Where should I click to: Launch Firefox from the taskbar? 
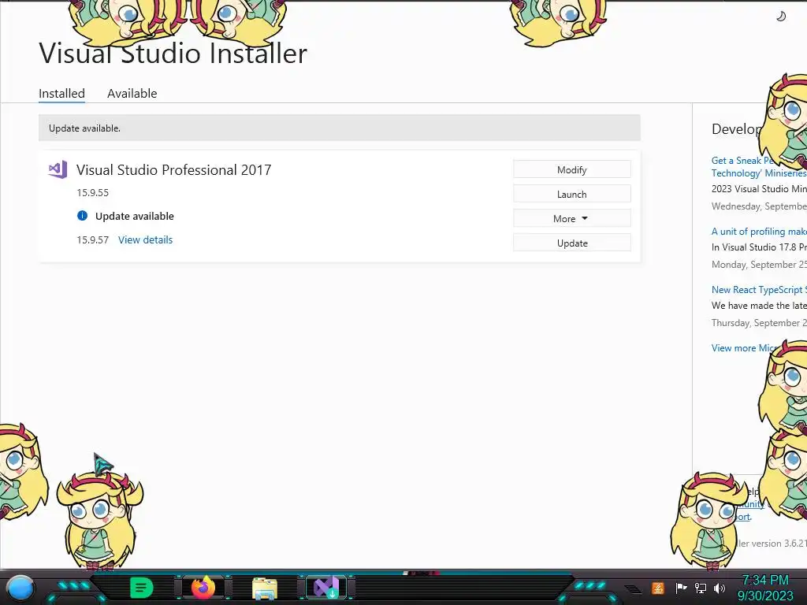[203, 588]
